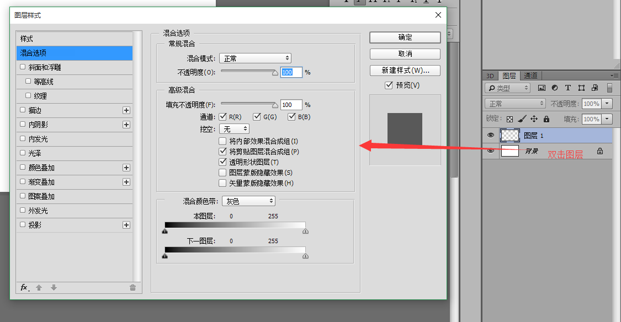Switch to the 图层 panel tab
Image resolution: width=621 pixels, height=322 pixels.
click(x=509, y=76)
